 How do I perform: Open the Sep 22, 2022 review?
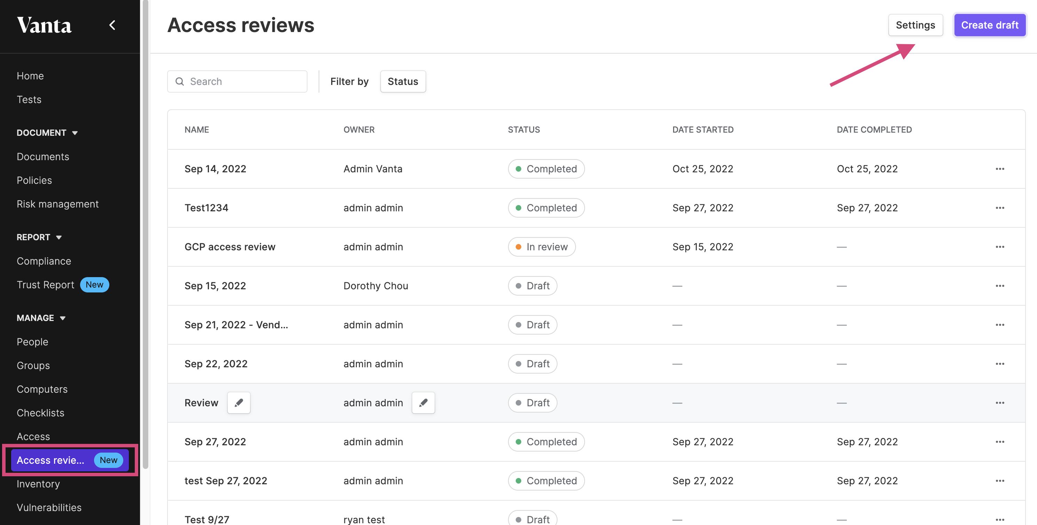pos(216,364)
